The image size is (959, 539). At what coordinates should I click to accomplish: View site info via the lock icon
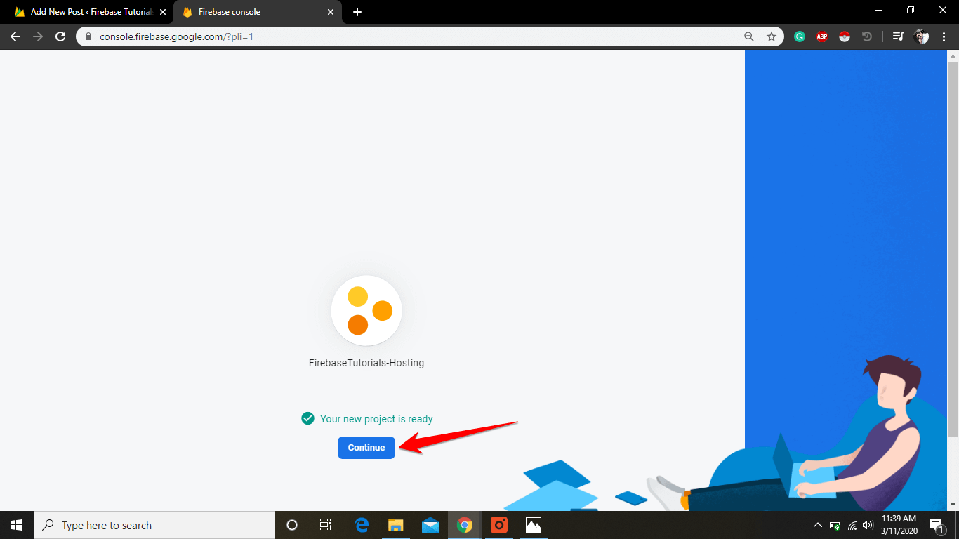(x=88, y=36)
